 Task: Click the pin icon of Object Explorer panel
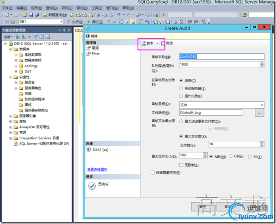[64, 30]
